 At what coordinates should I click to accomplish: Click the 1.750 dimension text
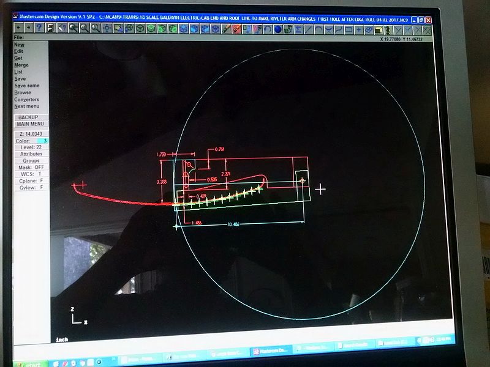click(160, 155)
